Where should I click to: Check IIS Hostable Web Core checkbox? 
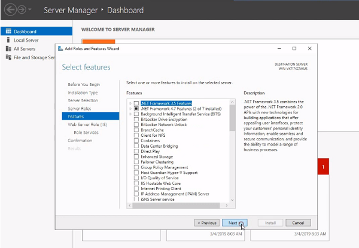[x=136, y=183]
